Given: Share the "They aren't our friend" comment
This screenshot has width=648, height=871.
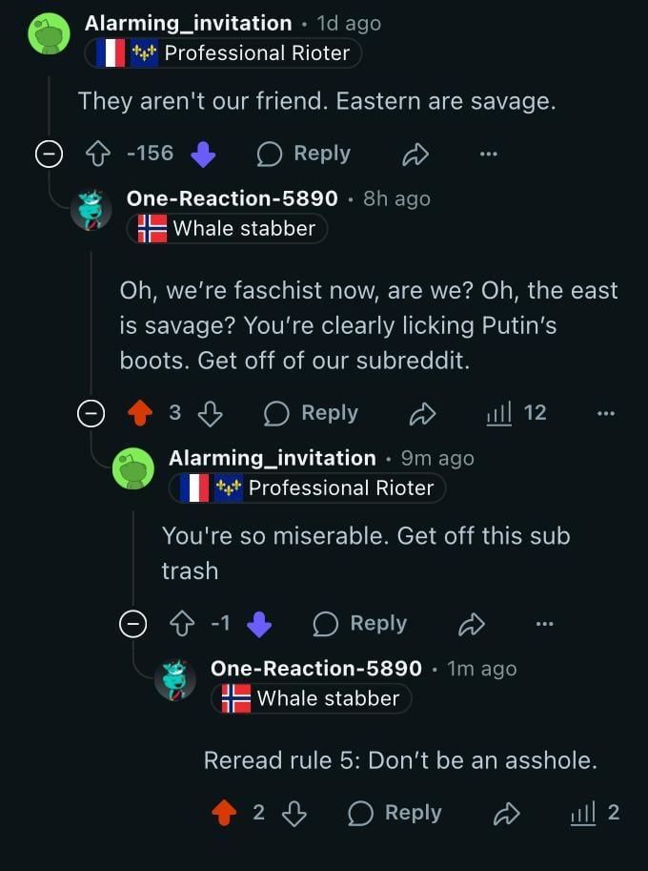Looking at the screenshot, I should click(415, 154).
